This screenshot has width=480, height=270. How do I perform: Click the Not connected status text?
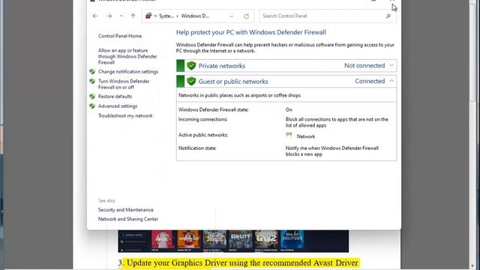click(x=364, y=65)
